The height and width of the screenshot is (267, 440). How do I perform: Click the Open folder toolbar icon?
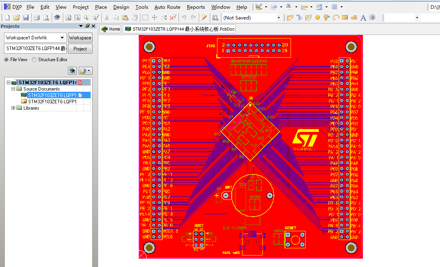coord(17,17)
